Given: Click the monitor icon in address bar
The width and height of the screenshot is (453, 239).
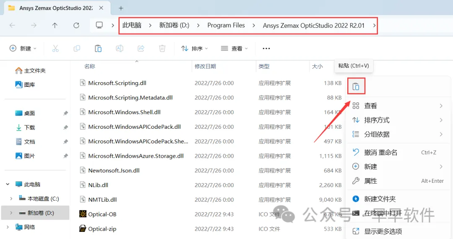Looking at the screenshot, I should 99,26.
